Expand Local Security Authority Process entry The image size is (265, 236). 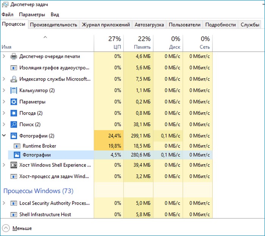pos(4,203)
